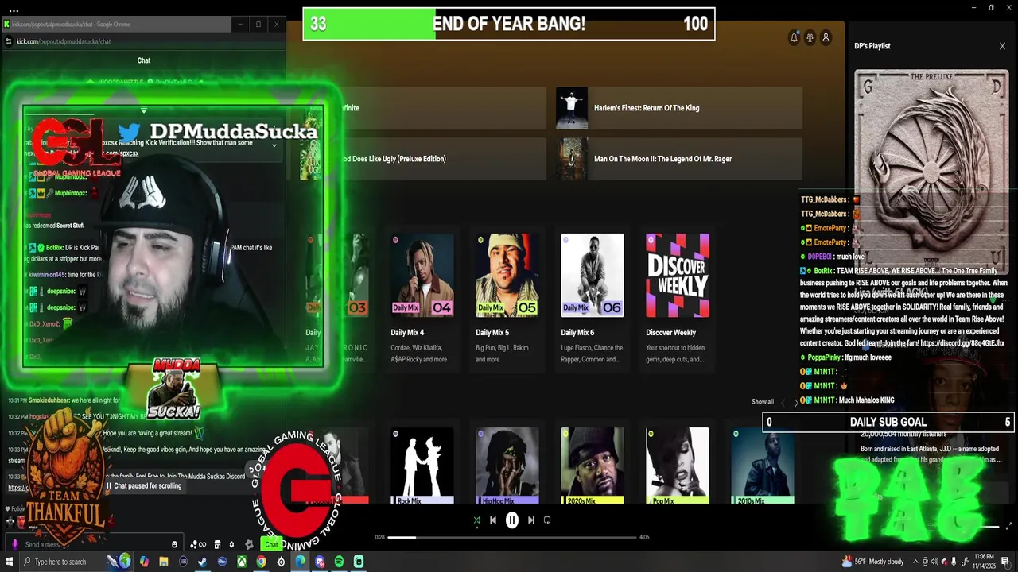Image resolution: width=1018 pixels, height=572 pixels.
Task: Open the weather widget 56°F Mostly cloudy
Action: [x=873, y=562]
